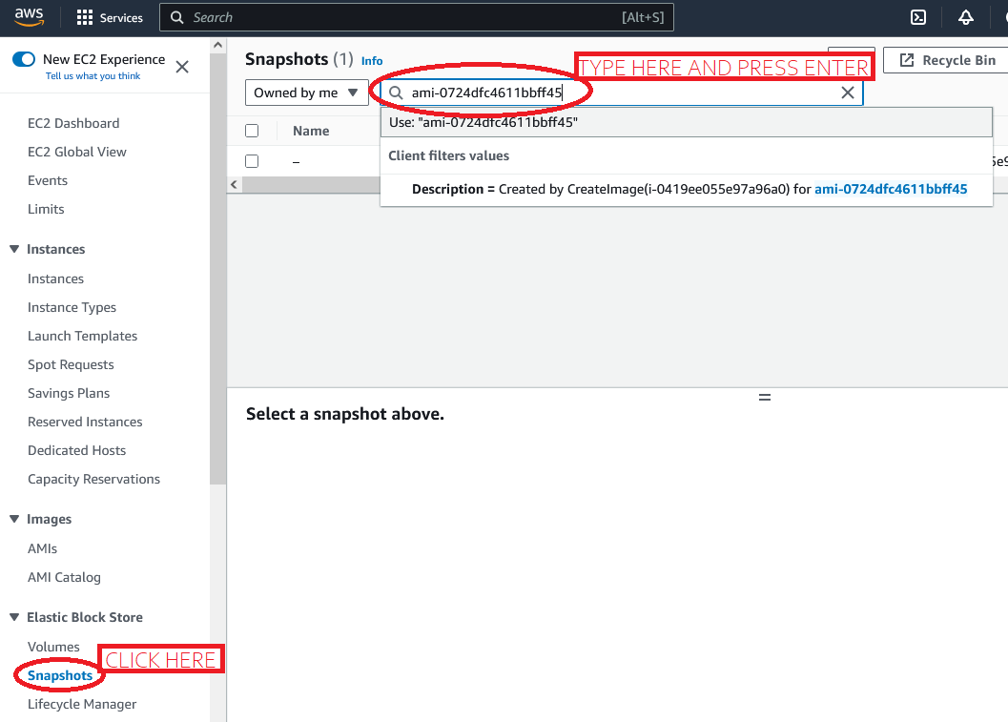The width and height of the screenshot is (1008, 722).
Task: Open the Services grid menu
Action: click(110, 18)
